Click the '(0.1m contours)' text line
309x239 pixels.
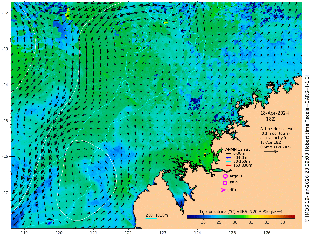[275, 133]
